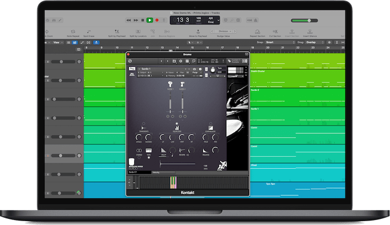Click the Kontakt logo icon
This screenshot has height=225, width=390.
pos(130,61)
